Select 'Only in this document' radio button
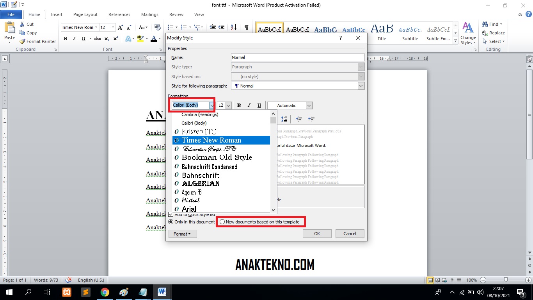This screenshot has width=533, height=300. (x=171, y=222)
